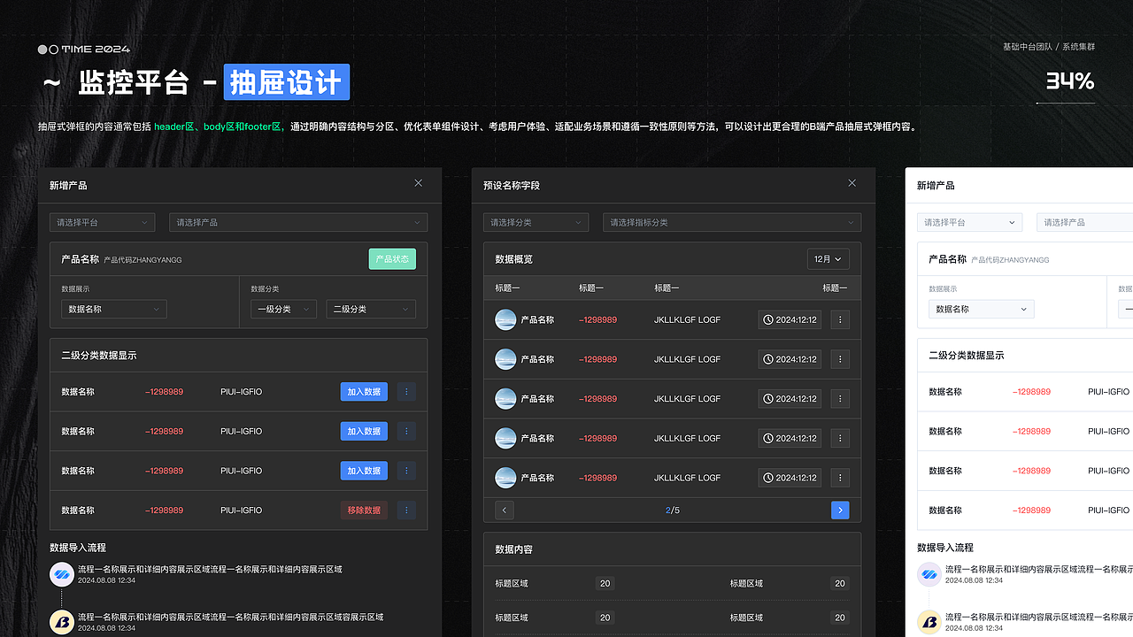Click the 基础中台团队 / 系统集群 breadcrumb
1133x637 pixels.
tap(1049, 47)
